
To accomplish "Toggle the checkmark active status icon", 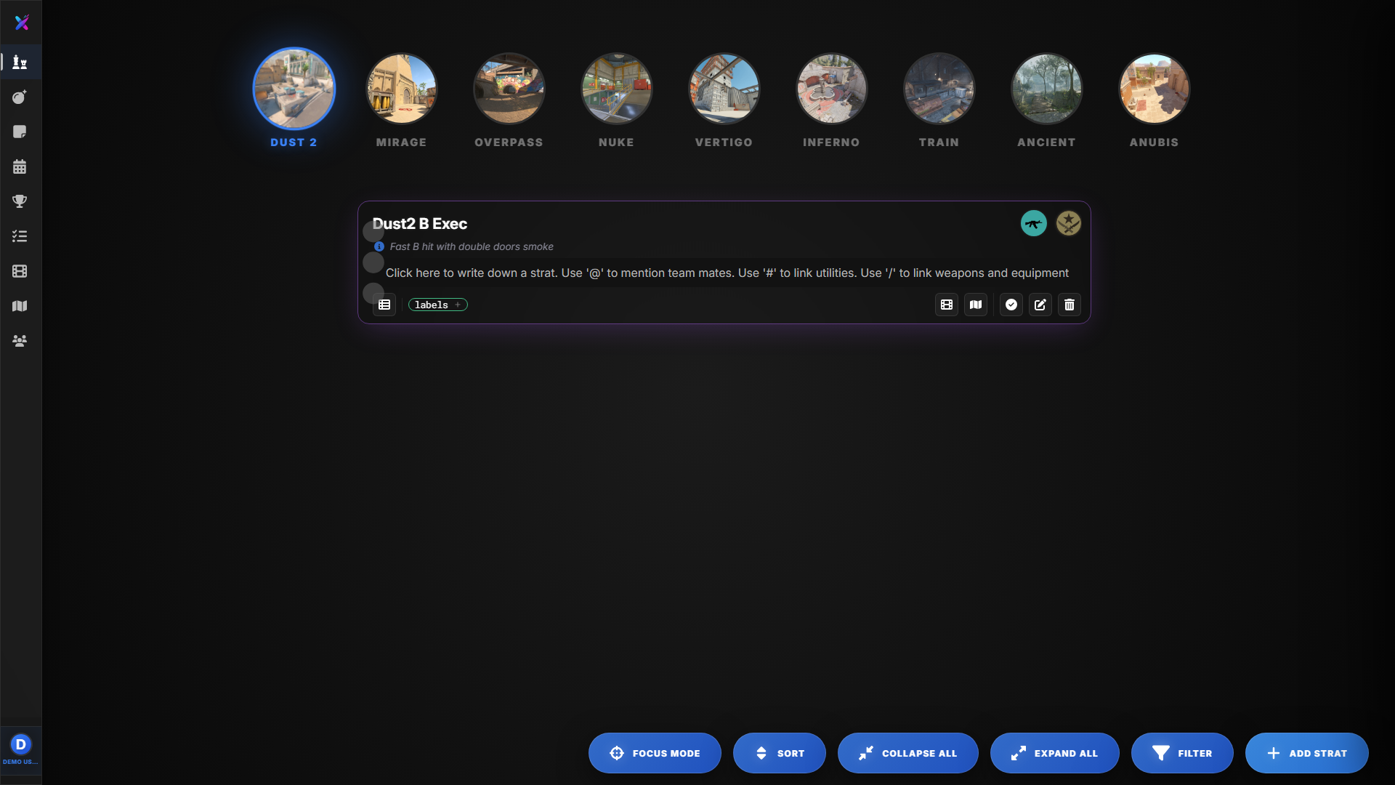I will coord(1011,305).
